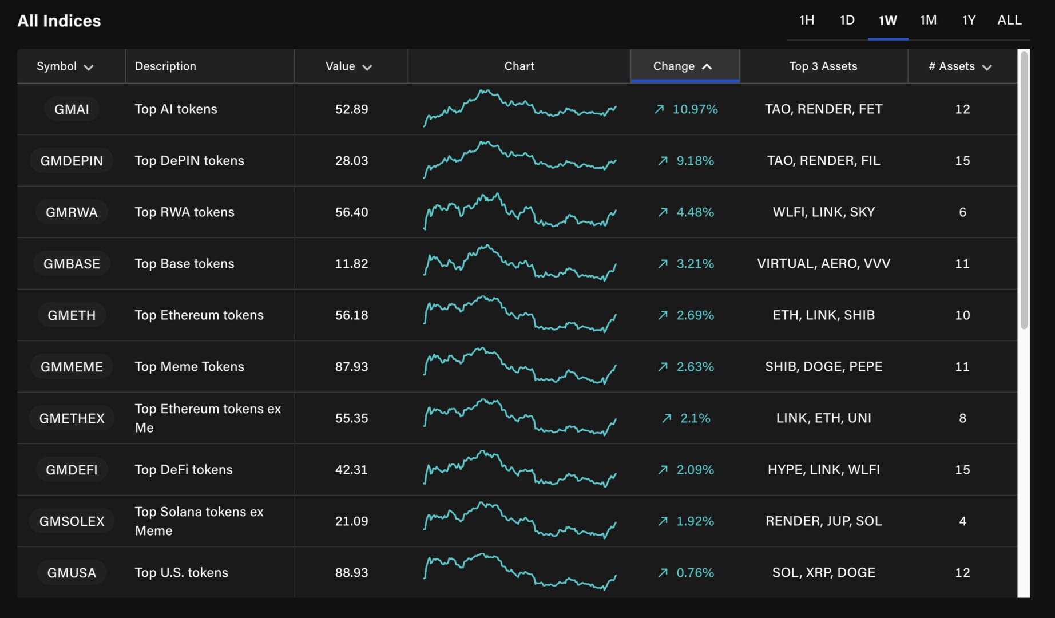1055x618 pixels.
Task: Click the trend arrow icon next to 9.18%
Action: 663,161
